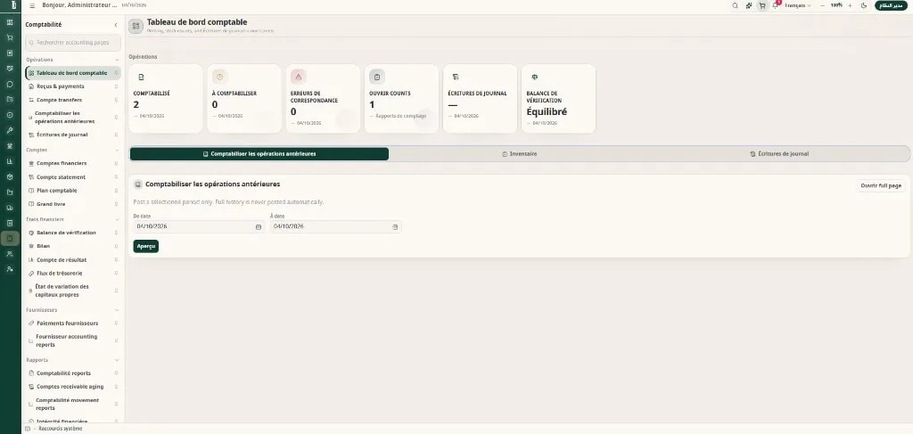The height and width of the screenshot is (434, 913).
Task: Zoom out with the minus icon
Action: [822, 5]
